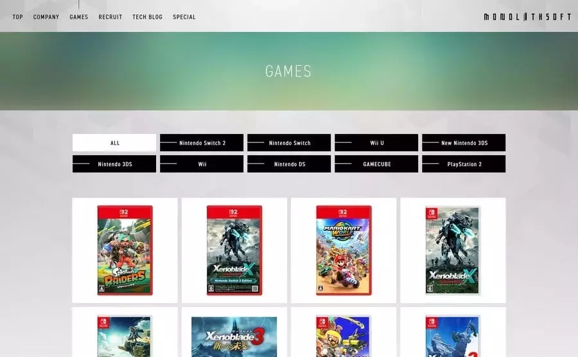The height and width of the screenshot is (357, 578).
Task: Go to the RECRUIT page
Action: click(x=110, y=17)
